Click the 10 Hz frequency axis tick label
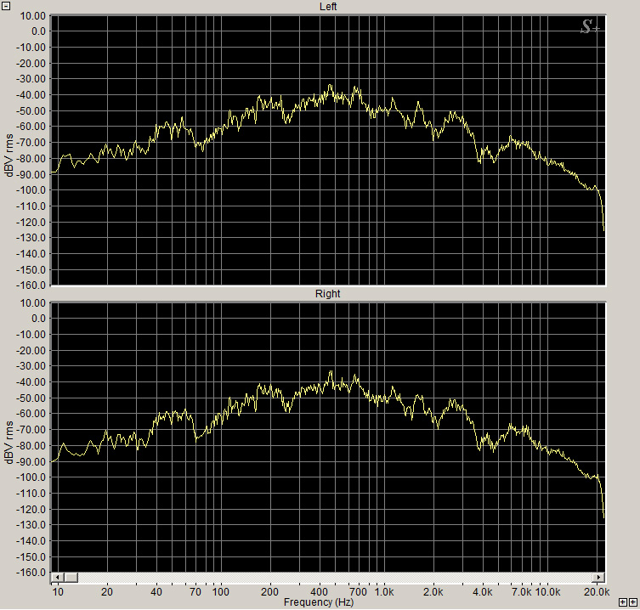This screenshot has width=640, height=610. [x=57, y=591]
